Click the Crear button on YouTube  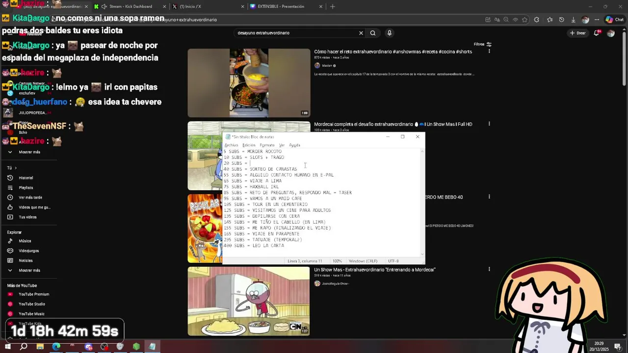(577, 33)
